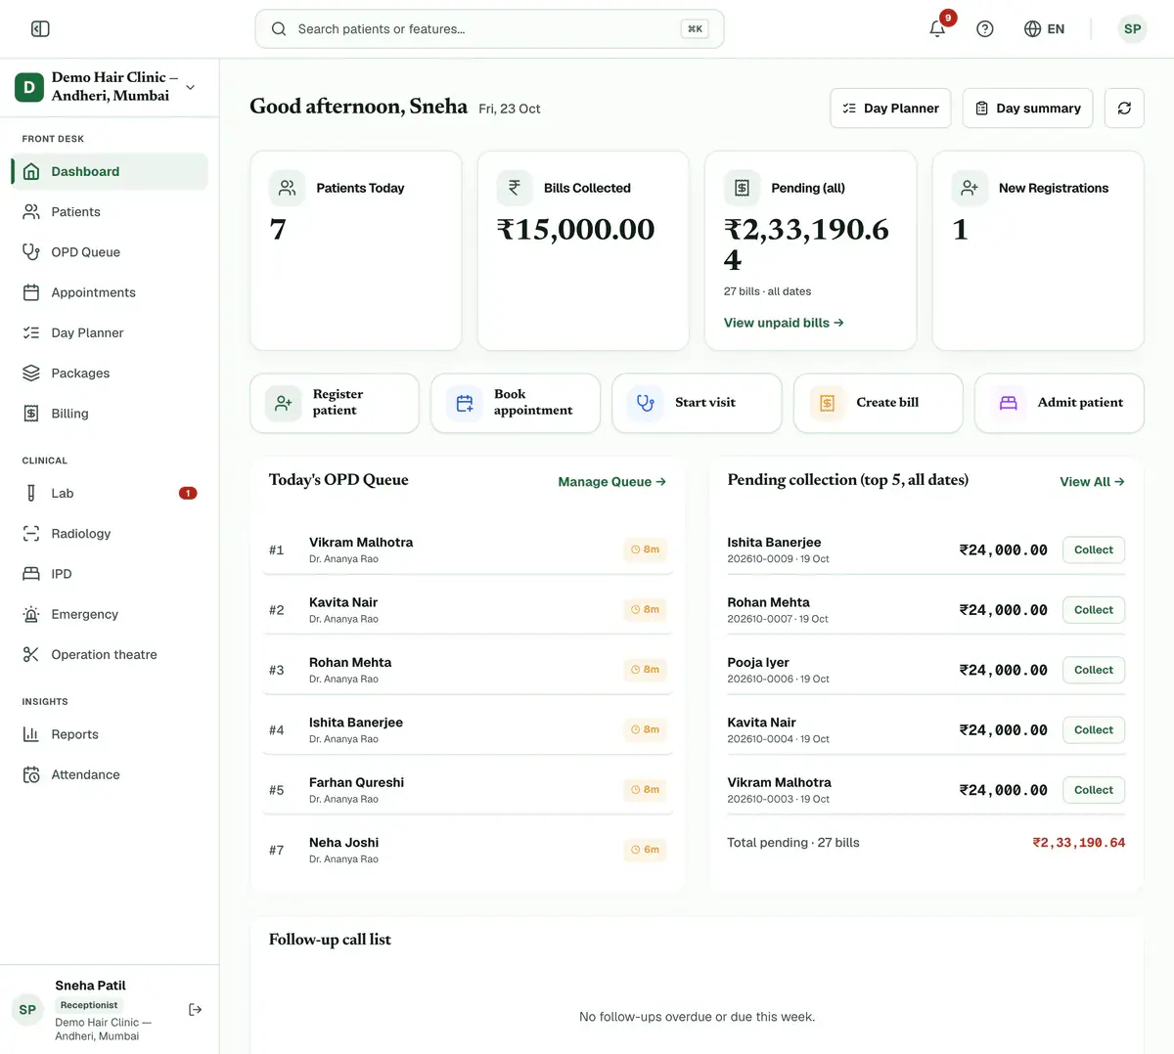Select Billing in the sidebar
This screenshot has width=1174, height=1054.
110,414
